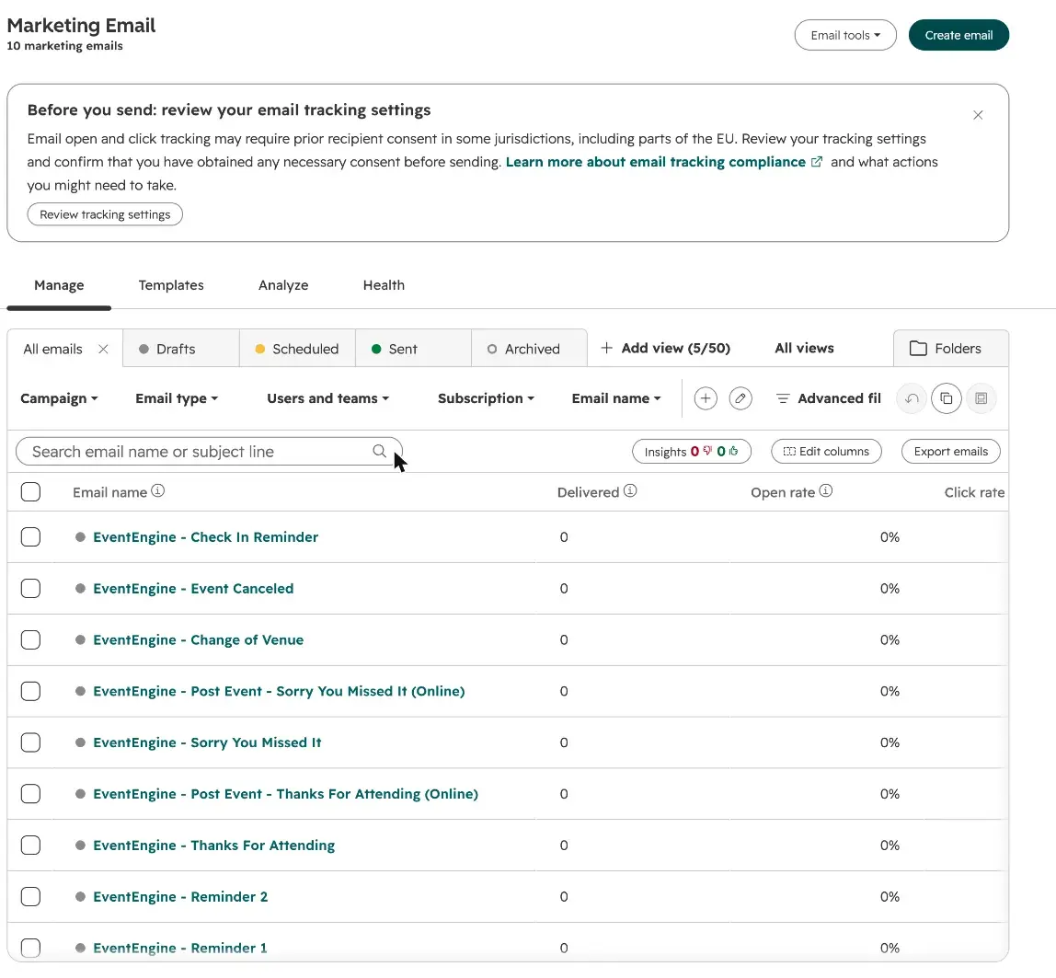Viewport: 1056px width, 978px height.
Task: Click the Open rate info icon
Action: pyautogui.click(x=826, y=491)
